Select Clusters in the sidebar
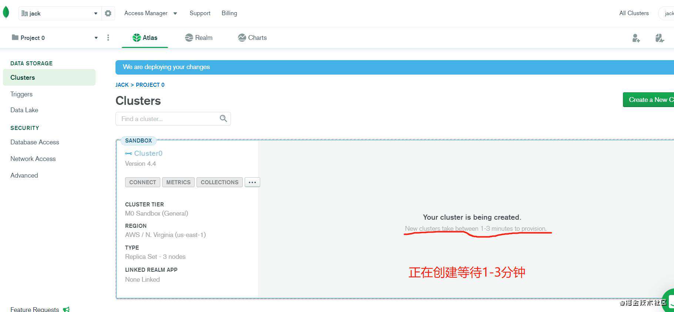This screenshot has width=674, height=312. [x=49, y=78]
